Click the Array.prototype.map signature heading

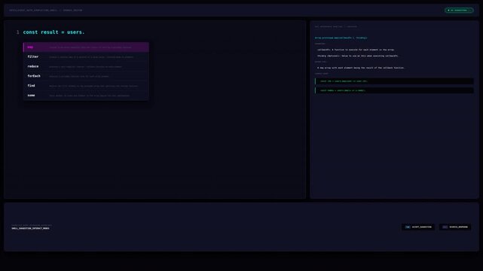click(341, 38)
